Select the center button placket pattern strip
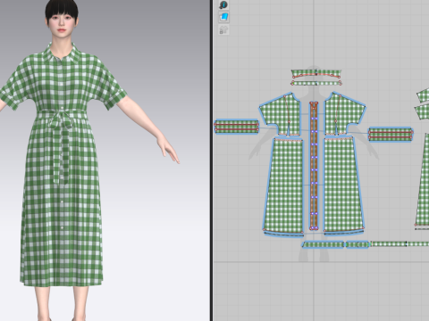The width and height of the screenshot is (429, 321). 314,166
